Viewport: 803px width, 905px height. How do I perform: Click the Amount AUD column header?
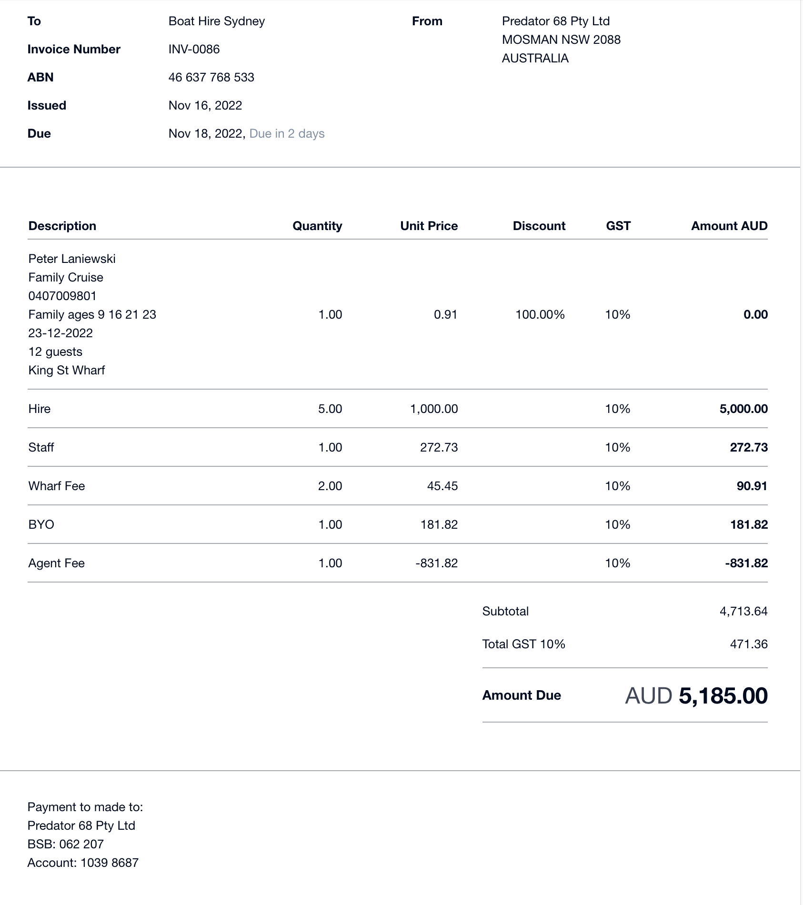[729, 226]
